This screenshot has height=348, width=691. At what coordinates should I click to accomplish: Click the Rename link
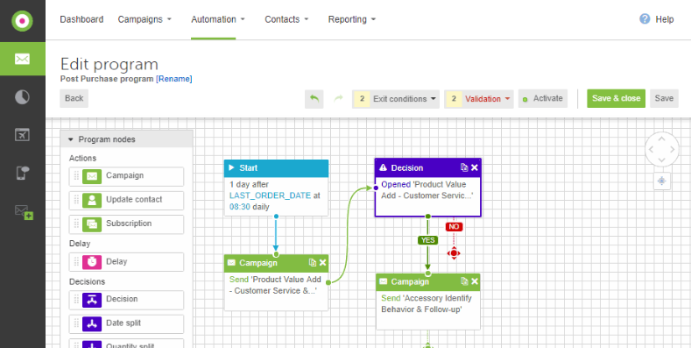click(x=174, y=79)
